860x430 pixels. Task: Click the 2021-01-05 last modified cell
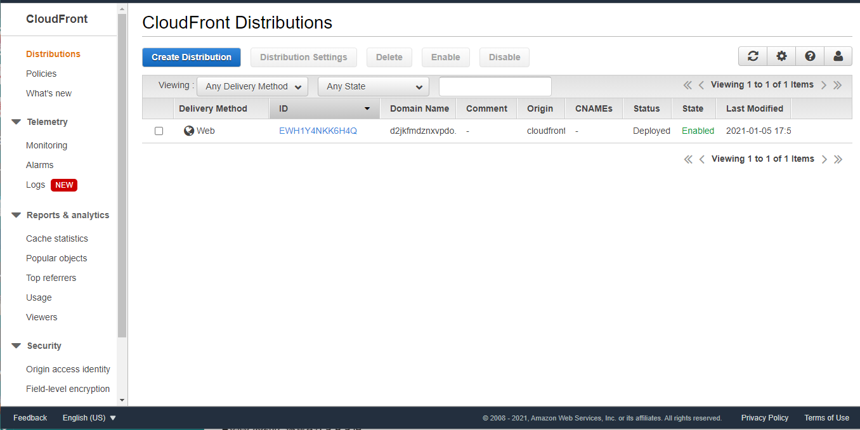tap(759, 131)
